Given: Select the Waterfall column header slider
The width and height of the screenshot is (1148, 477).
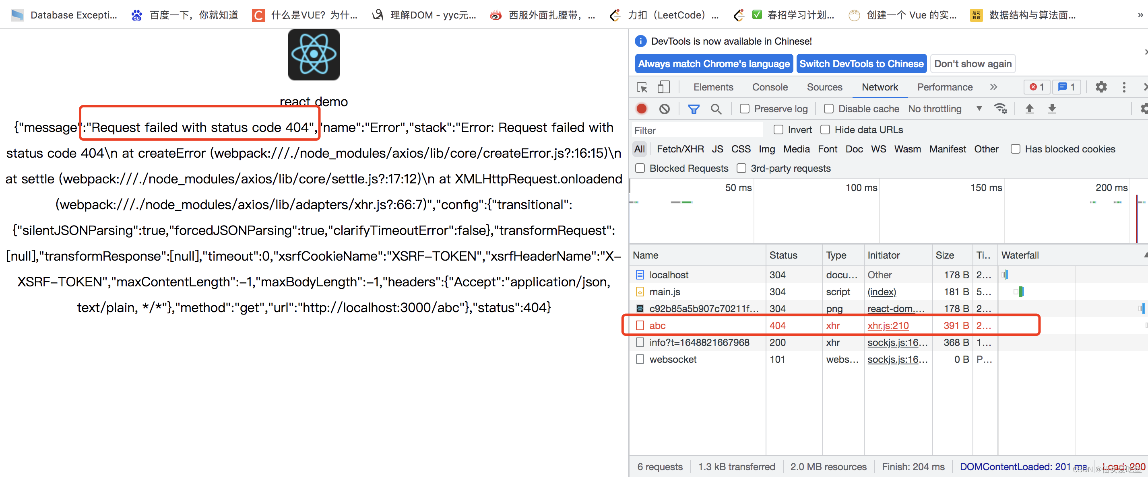Looking at the screenshot, I should [1143, 255].
